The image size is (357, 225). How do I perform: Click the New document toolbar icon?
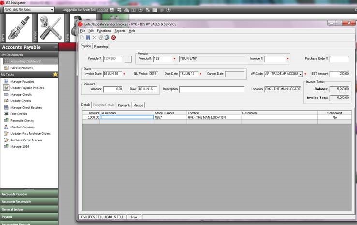[82, 38]
